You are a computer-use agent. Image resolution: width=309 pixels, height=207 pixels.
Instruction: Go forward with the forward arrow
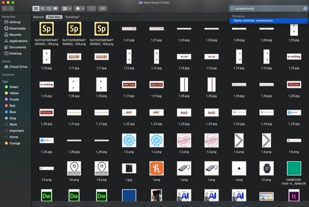click(x=11, y=8)
